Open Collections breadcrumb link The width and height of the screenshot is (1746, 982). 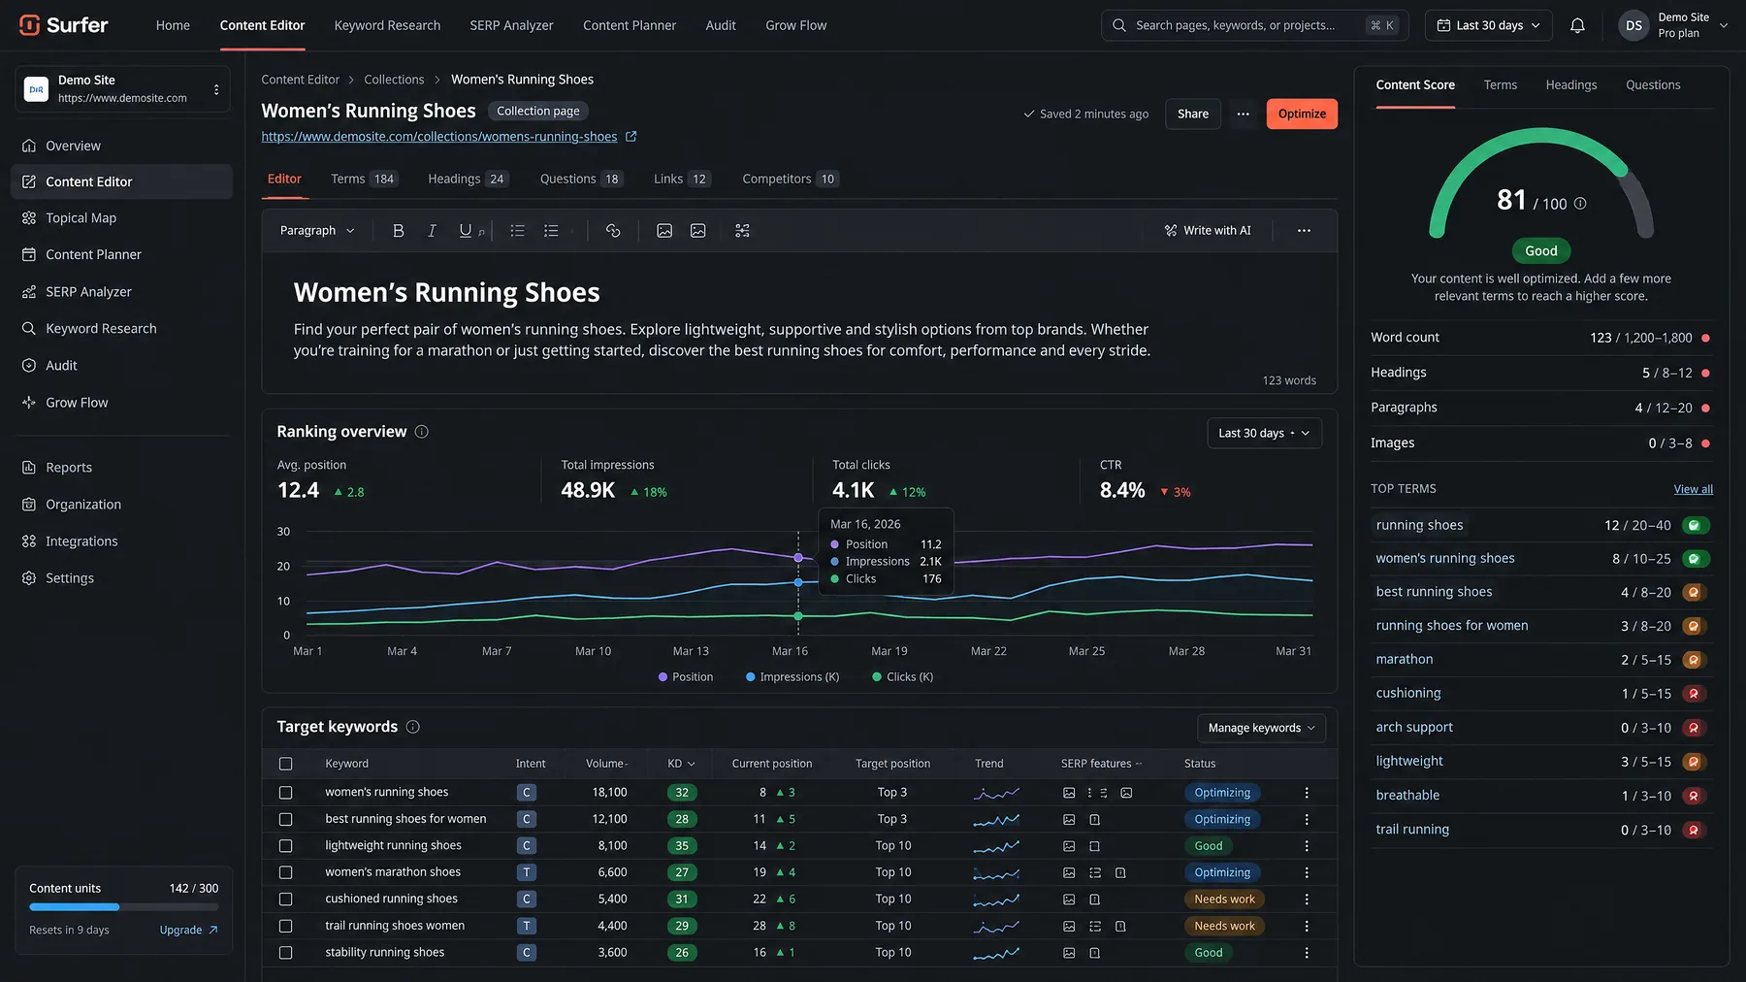(394, 80)
